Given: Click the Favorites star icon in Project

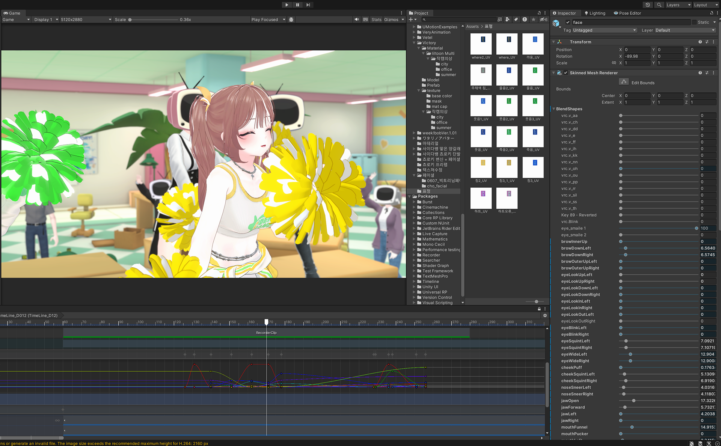Looking at the screenshot, I should 533,20.
